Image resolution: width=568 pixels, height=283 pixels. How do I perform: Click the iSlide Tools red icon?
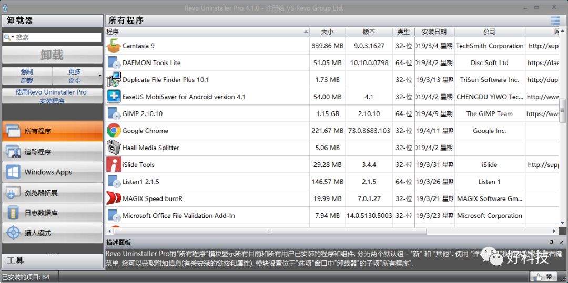click(x=114, y=164)
